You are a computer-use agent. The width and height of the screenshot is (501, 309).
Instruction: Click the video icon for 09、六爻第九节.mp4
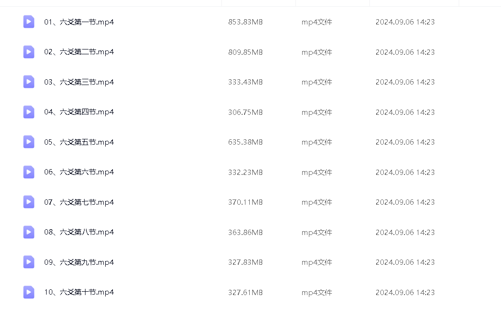[29, 262]
